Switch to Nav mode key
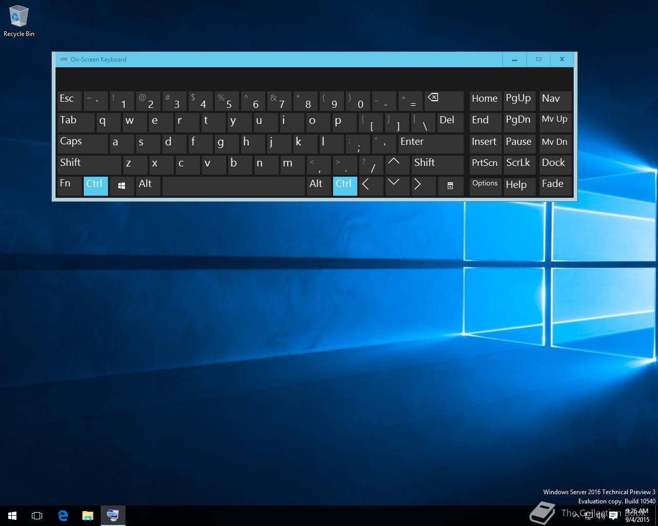Screen dimensions: 658x526 555,101
